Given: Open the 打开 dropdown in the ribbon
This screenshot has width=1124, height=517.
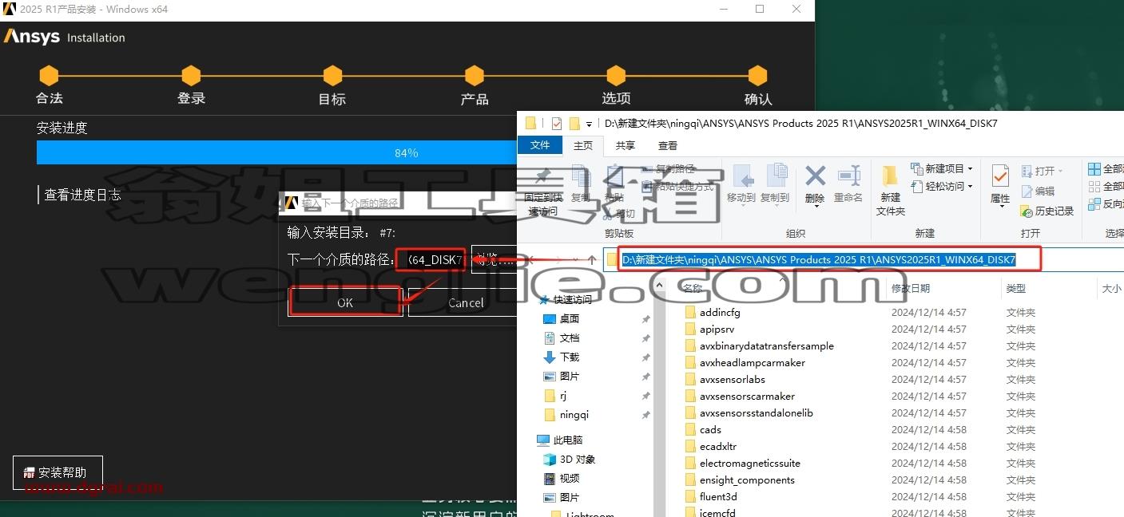Looking at the screenshot, I should [x=1043, y=171].
